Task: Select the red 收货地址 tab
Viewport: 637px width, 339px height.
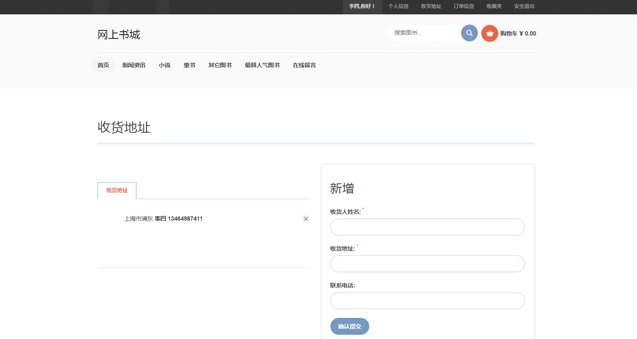Action: click(x=117, y=190)
